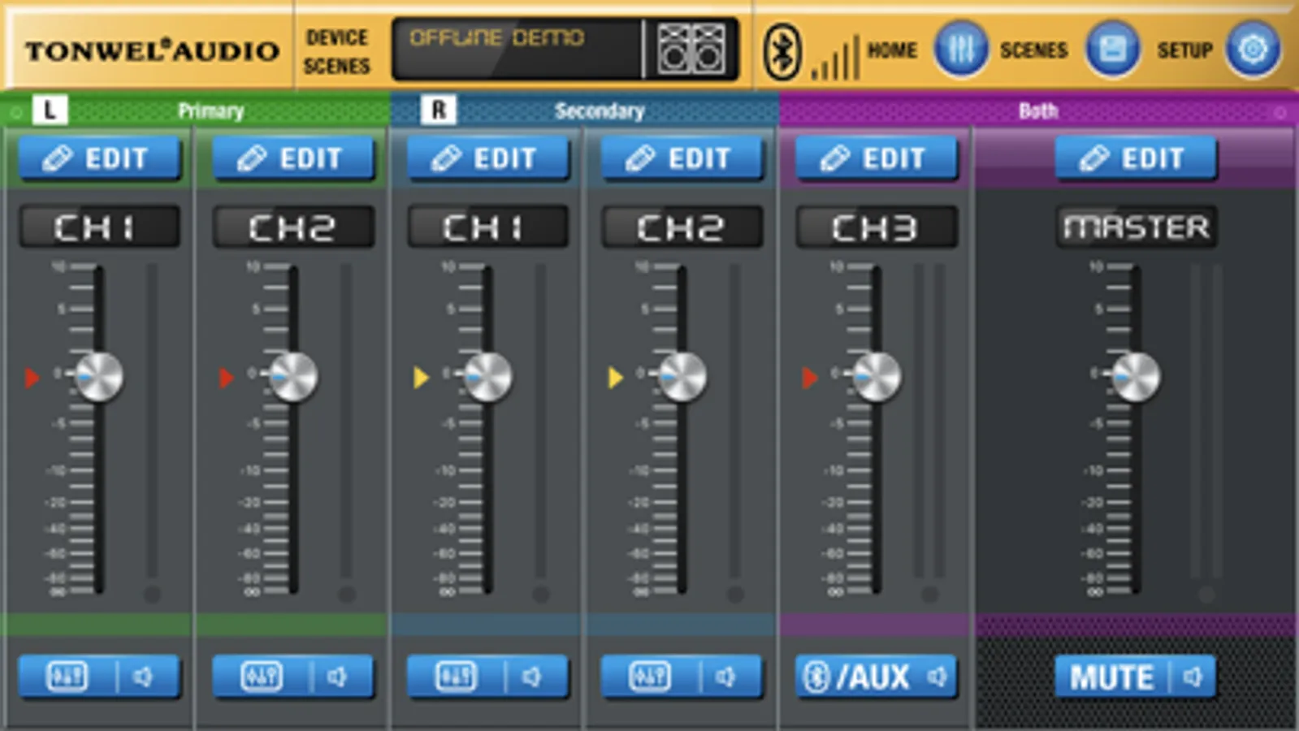
Task: Check the signal strength bars icon
Action: [834, 58]
